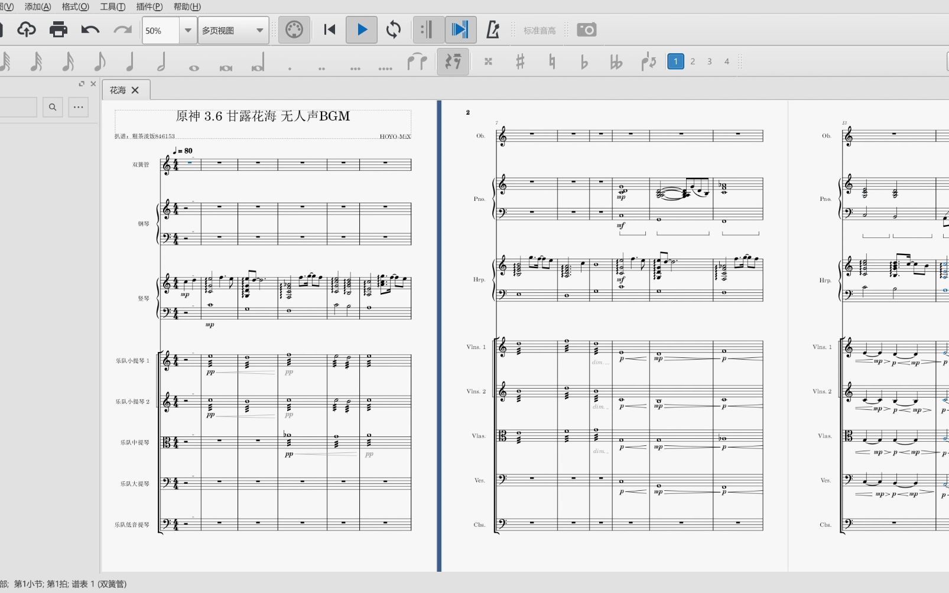
Task: Open the 多页视图 view mode dropdown
Action: click(233, 30)
